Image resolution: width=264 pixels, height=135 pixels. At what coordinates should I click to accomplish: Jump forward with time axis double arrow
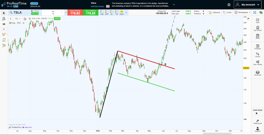[241, 131]
